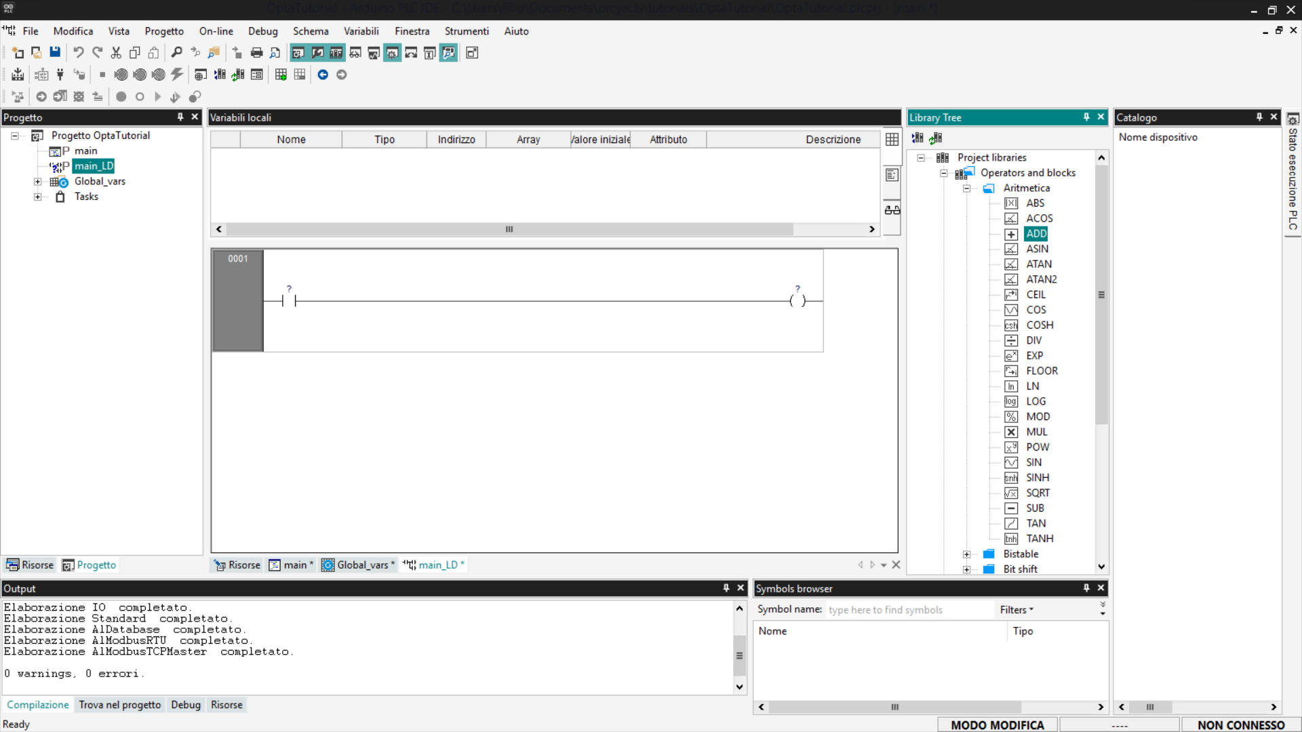Click the Print icon in toolbar
This screenshot has width=1302, height=732.
pyautogui.click(x=256, y=53)
